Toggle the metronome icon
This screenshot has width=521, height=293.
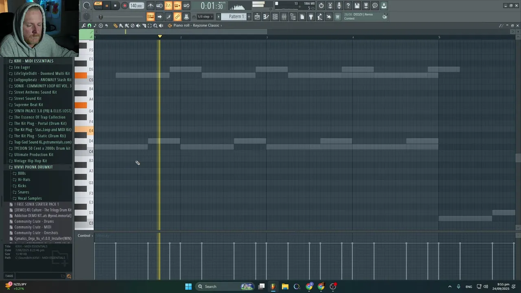pyautogui.click(x=151, y=6)
